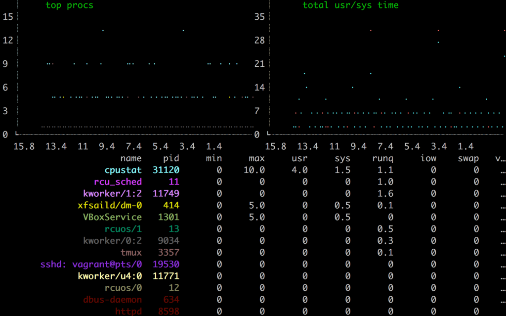
Task: Click the rcuos/0 process name
Action: tap(123, 288)
